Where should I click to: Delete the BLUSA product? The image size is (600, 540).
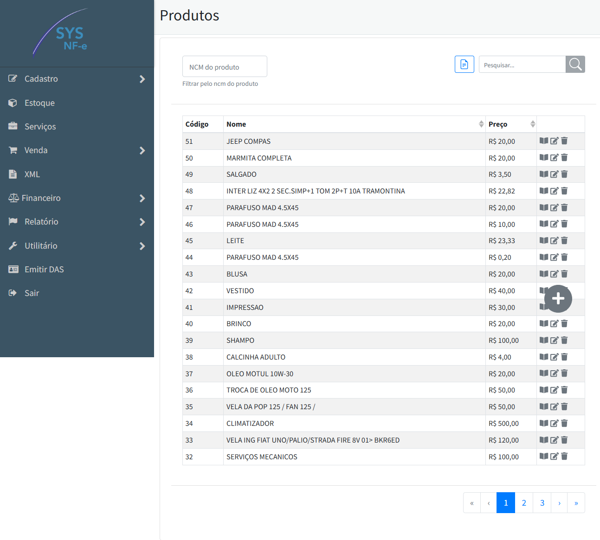(564, 274)
